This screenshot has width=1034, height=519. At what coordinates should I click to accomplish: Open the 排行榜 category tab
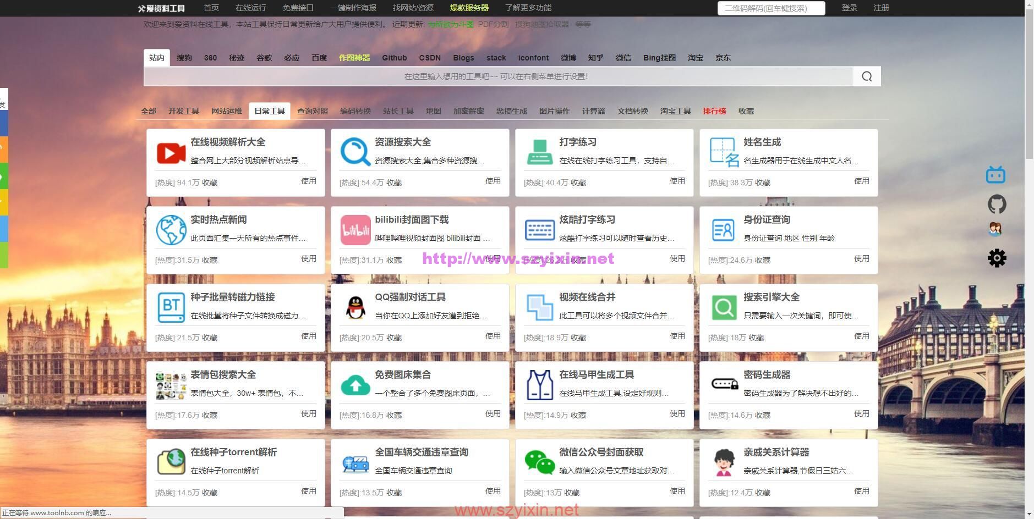pyautogui.click(x=714, y=111)
